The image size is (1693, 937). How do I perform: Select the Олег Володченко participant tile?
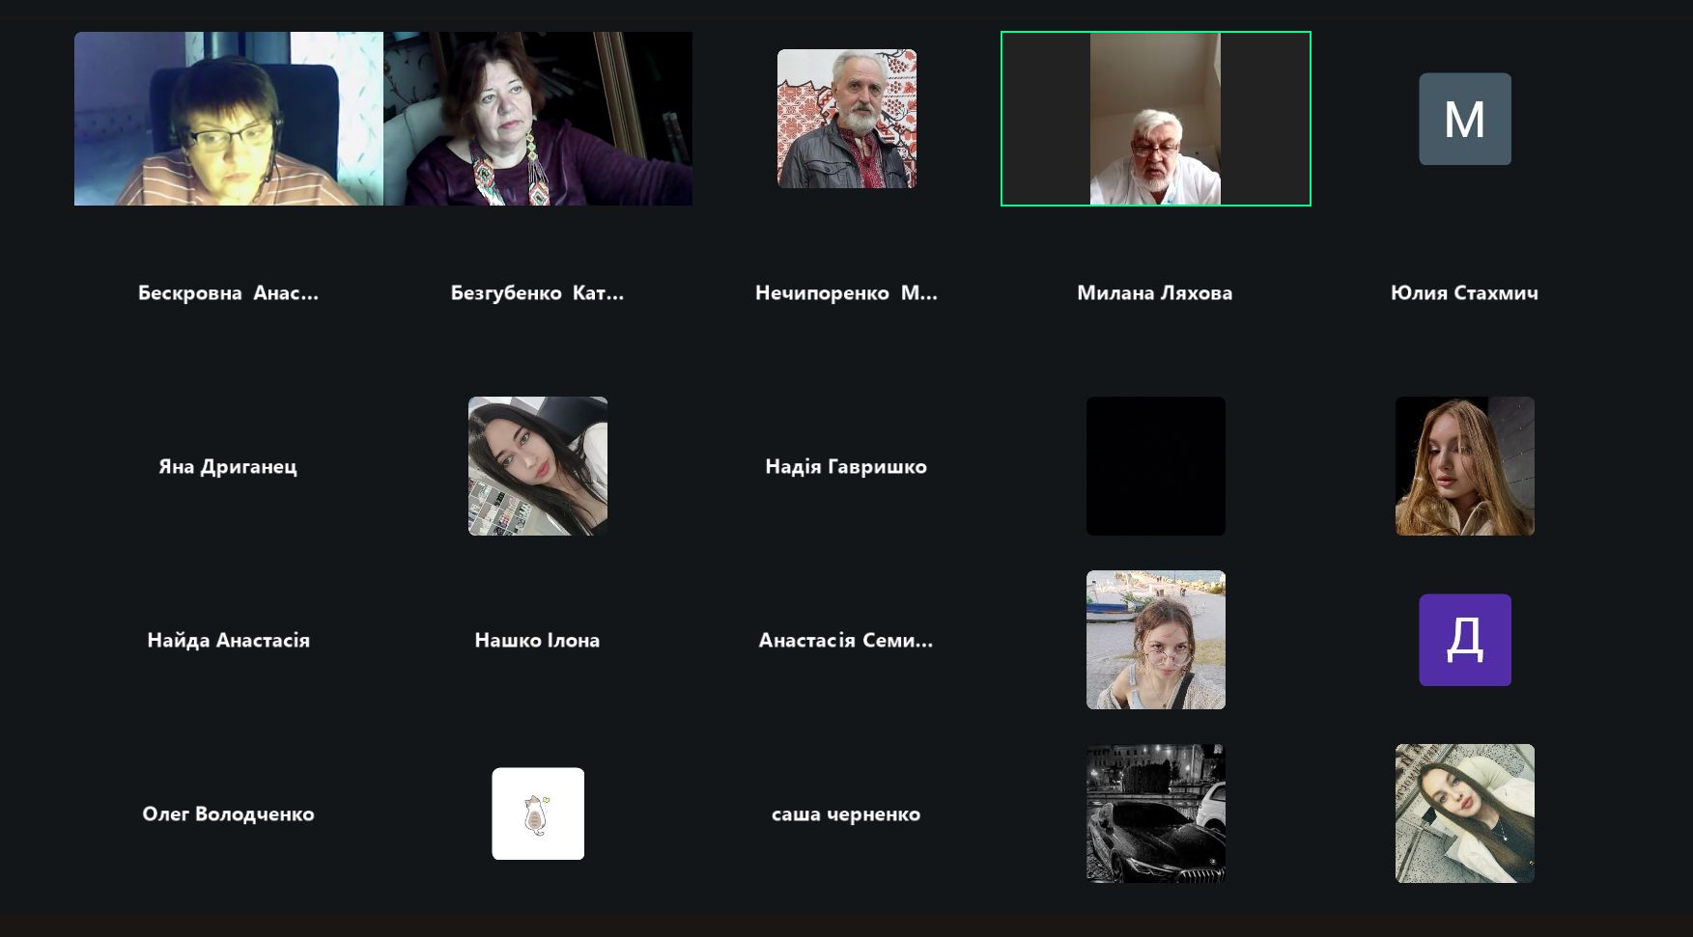[x=228, y=813]
